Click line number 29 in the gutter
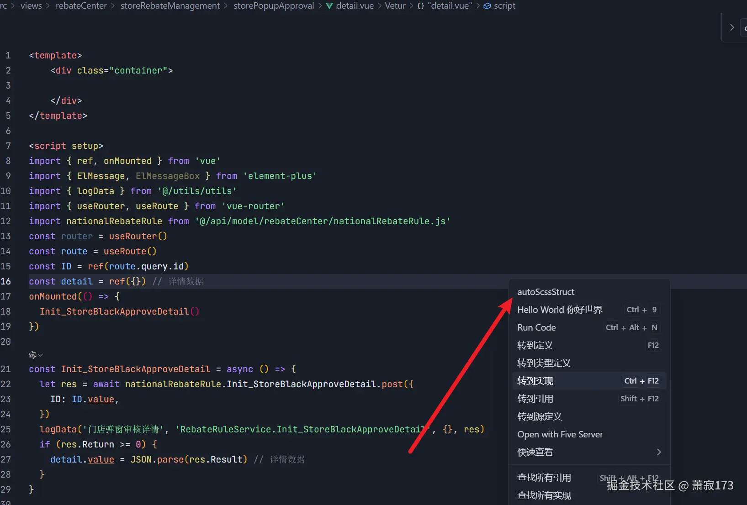Screen dimensions: 747x505 point(5,489)
